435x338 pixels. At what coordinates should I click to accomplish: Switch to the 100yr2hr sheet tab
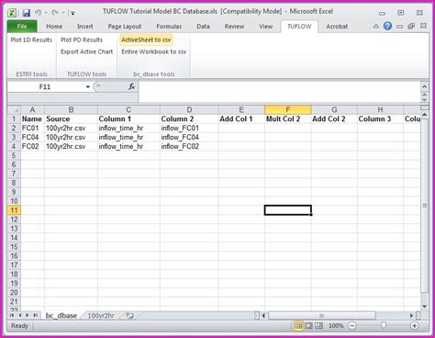[x=101, y=316]
